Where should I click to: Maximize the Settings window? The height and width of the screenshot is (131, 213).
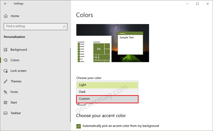pos(197,4)
